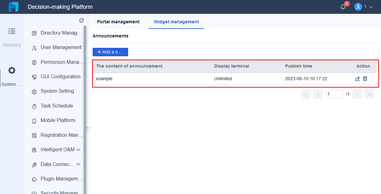Click the GUI Configuration icon
The height and width of the screenshot is (194, 381).
(35, 76)
